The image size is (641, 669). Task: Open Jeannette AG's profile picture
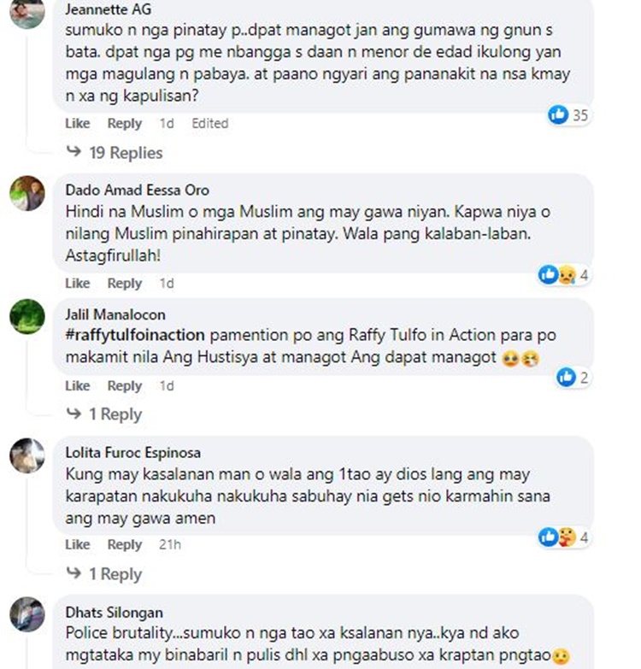coord(27,13)
